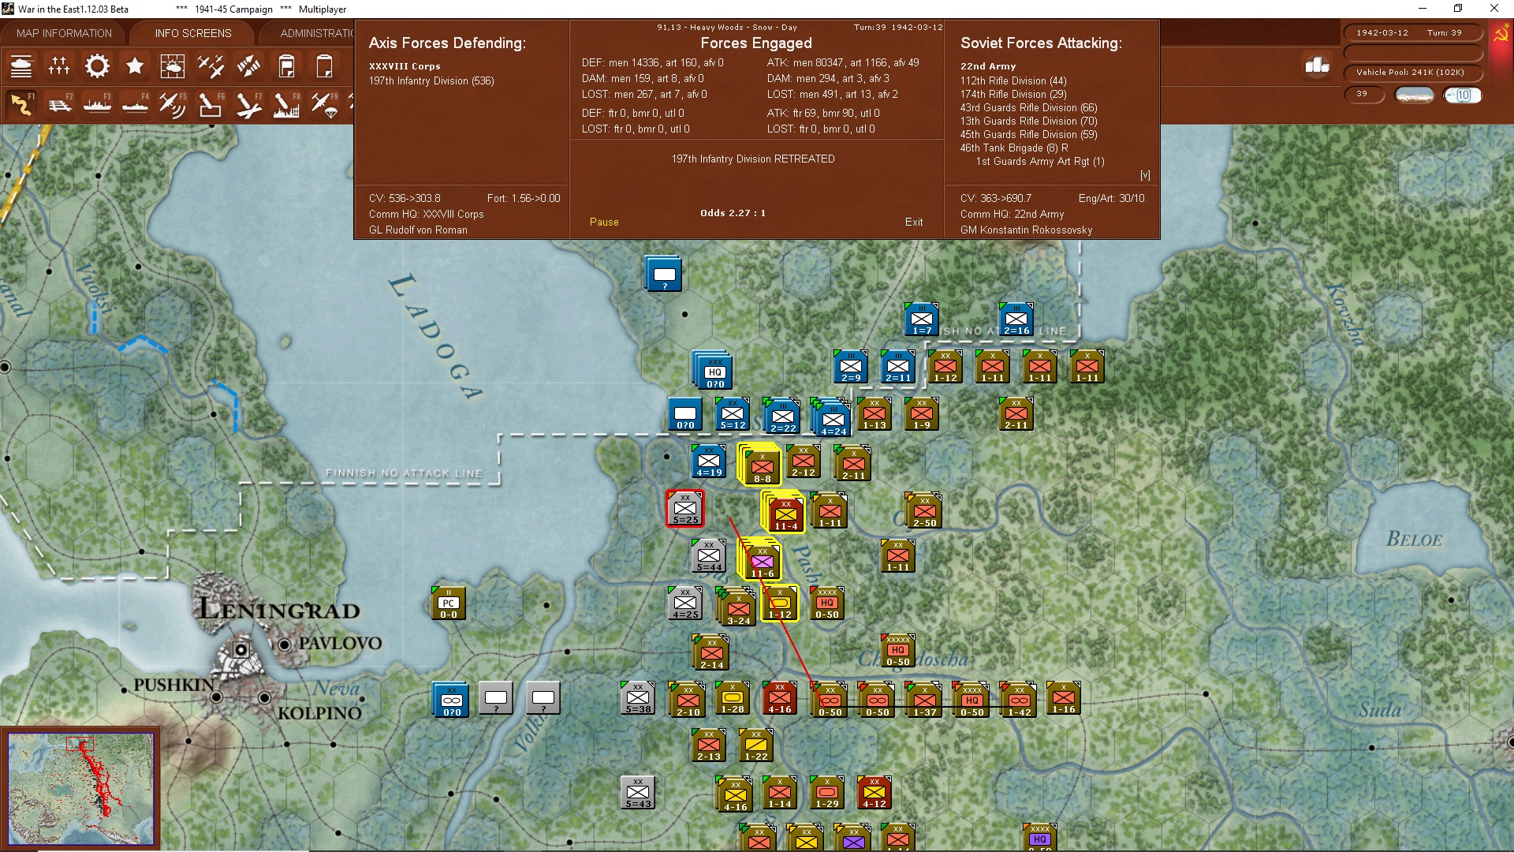Open the ADMINISTRATION tab
Image resolution: width=1514 pixels, height=852 pixels.
(x=316, y=33)
